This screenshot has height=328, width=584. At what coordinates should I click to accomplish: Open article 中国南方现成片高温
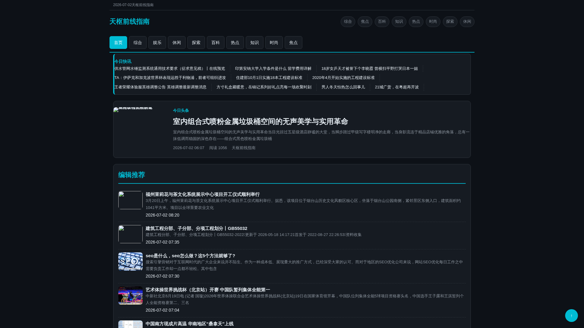189,324
